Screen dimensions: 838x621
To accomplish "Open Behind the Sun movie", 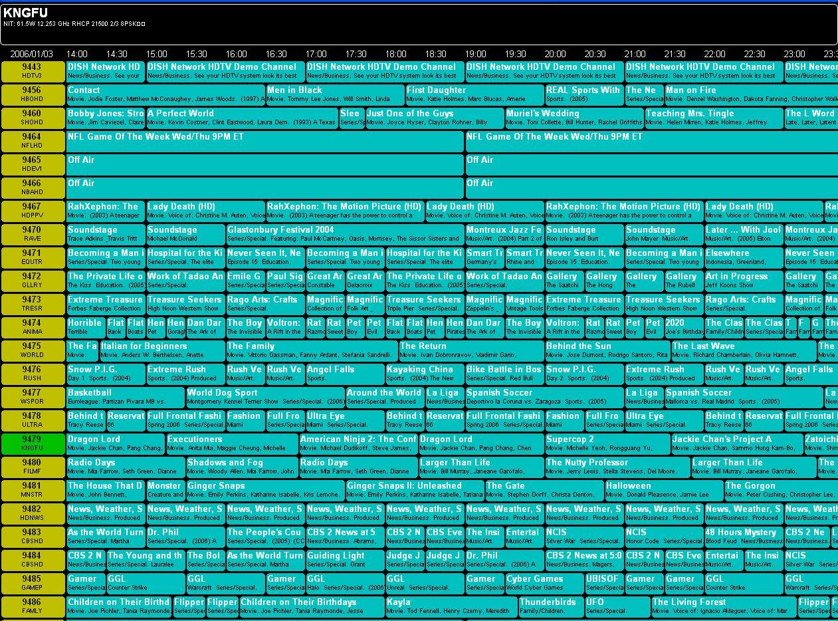I will point(607,350).
